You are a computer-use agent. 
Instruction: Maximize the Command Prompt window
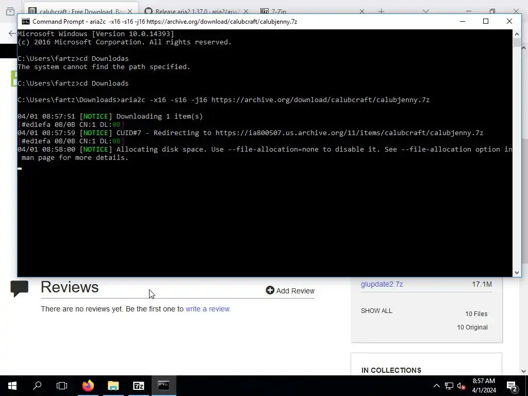(x=486, y=21)
